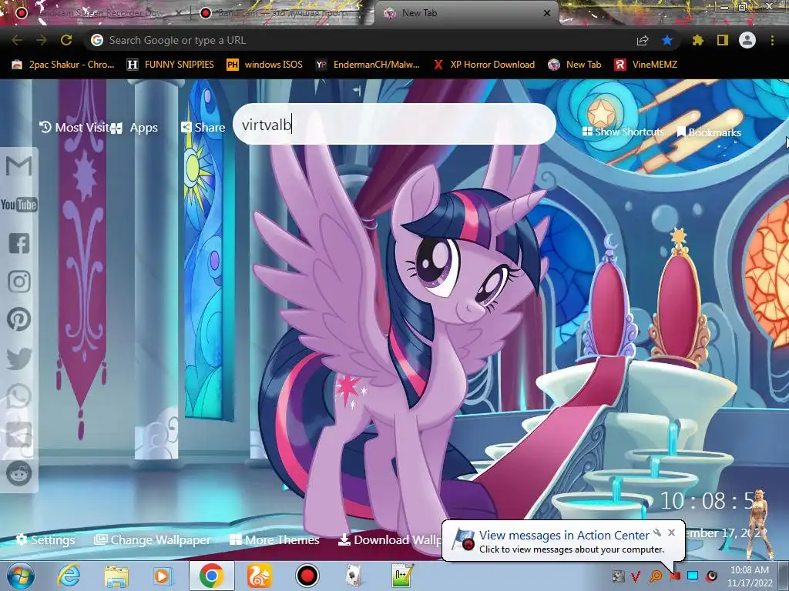Toggle the Chrome side panel icon
Image resolution: width=789 pixels, height=591 pixels.
tap(723, 40)
